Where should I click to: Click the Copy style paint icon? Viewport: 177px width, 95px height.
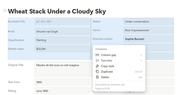97,66
